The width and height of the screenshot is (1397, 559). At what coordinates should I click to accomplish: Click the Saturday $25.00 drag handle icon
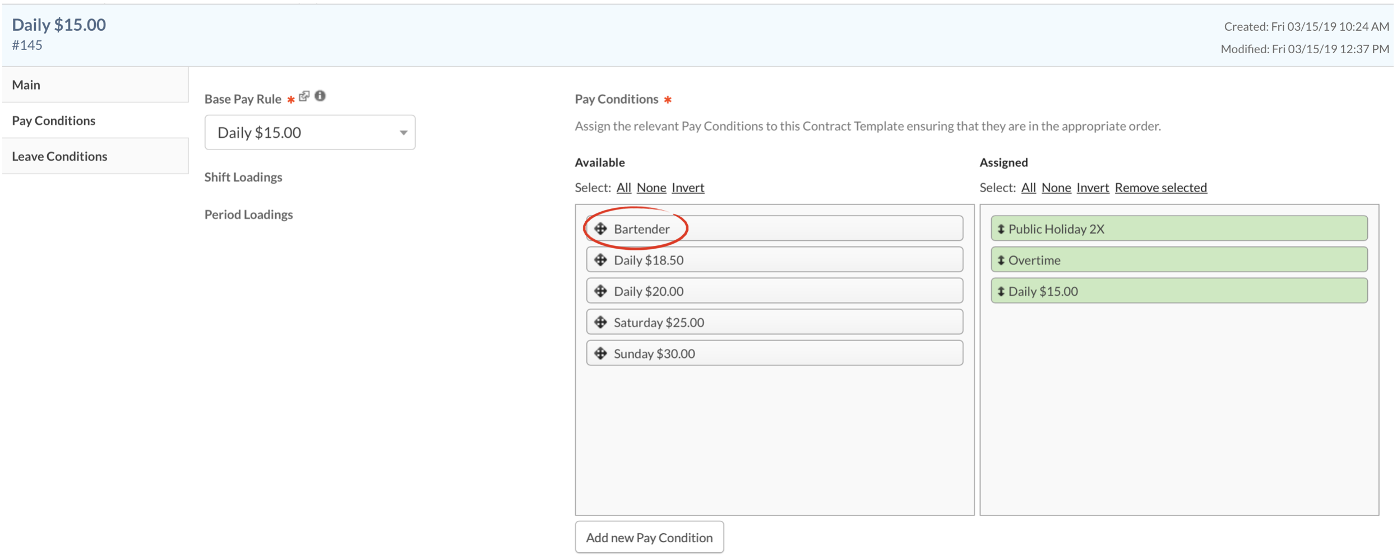click(x=600, y=322)
